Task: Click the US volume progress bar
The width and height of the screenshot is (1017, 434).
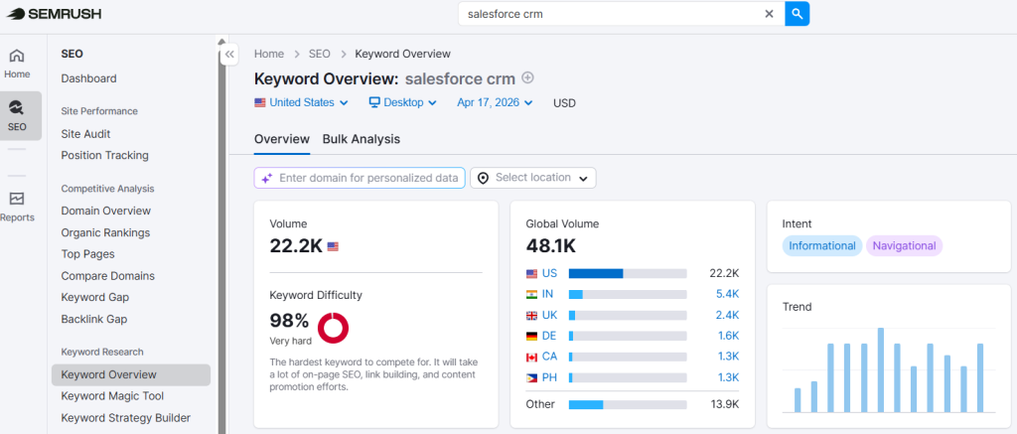Action: click(x=628, y=274)
